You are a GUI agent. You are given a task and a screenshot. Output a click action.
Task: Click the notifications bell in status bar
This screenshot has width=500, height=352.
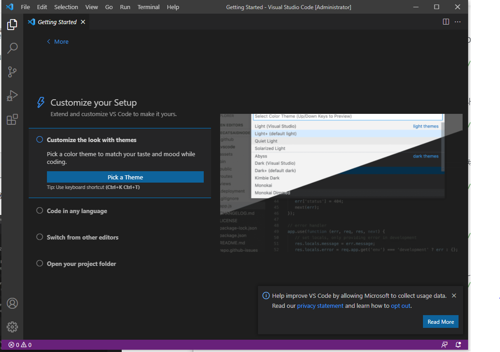458,345
